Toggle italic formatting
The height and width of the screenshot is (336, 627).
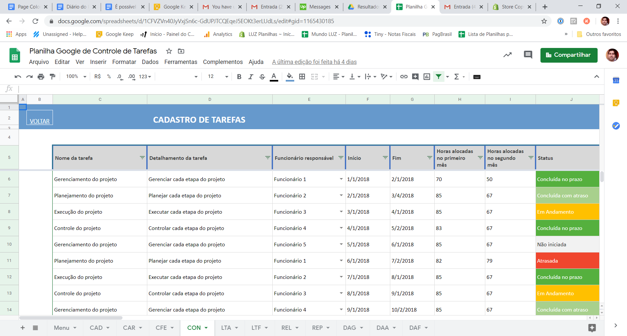pyautogui.click(x=251, y=77)
